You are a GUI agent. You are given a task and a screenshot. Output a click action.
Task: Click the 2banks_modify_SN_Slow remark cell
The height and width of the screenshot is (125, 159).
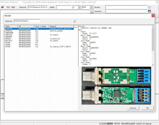(x=60, y=29)
